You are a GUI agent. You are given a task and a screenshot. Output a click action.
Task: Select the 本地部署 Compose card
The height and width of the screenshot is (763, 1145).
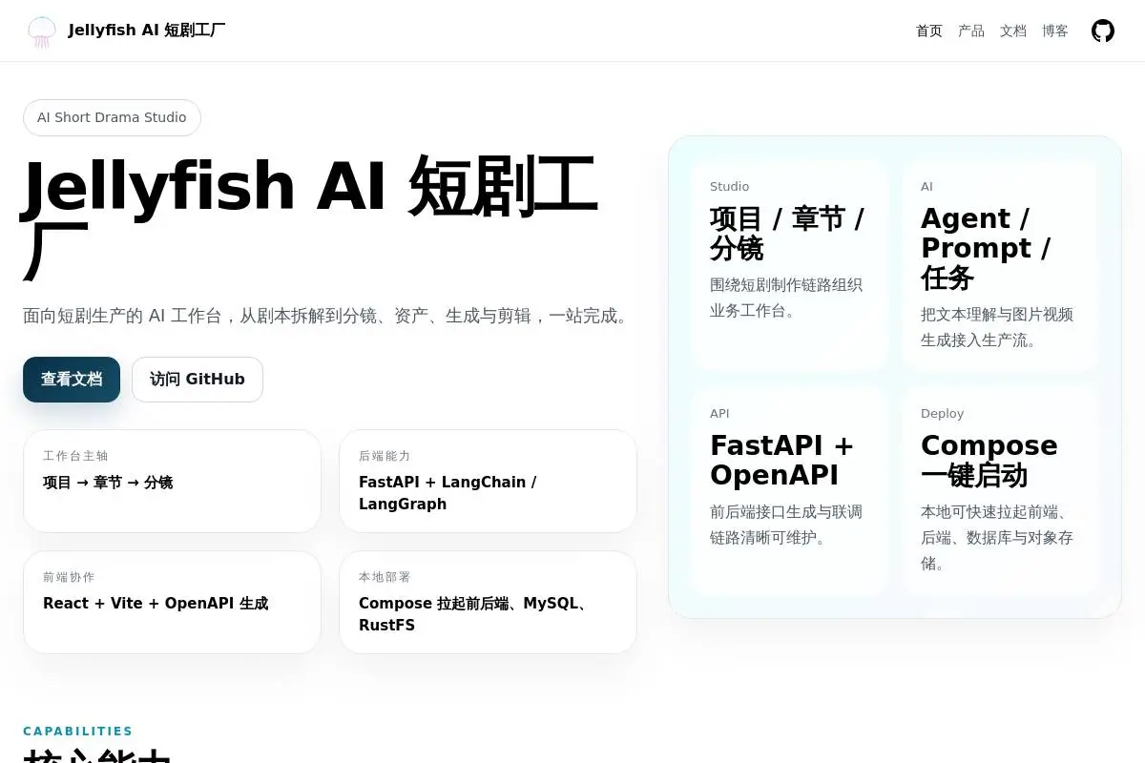tap(488, 602)
